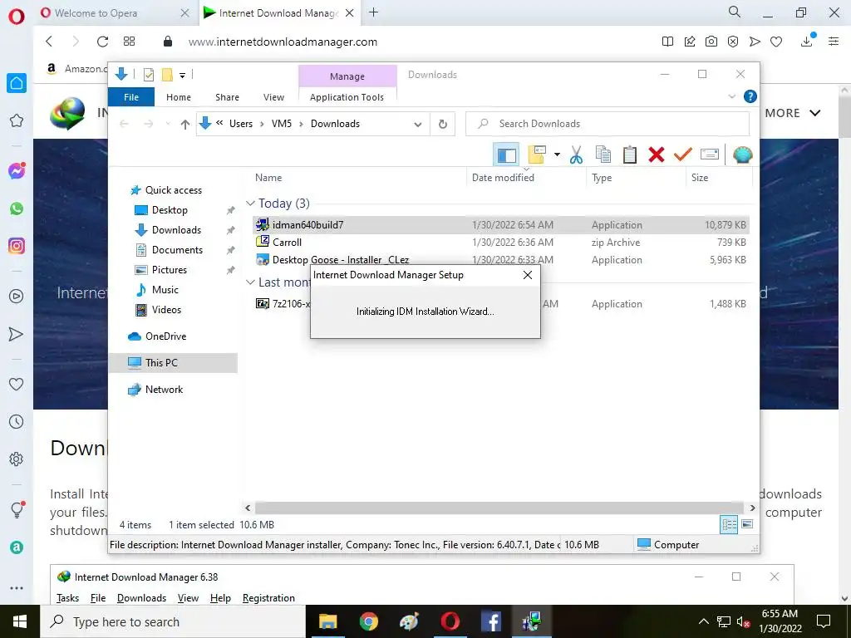Click the Explorer refresh button

[x=443, y=125]
